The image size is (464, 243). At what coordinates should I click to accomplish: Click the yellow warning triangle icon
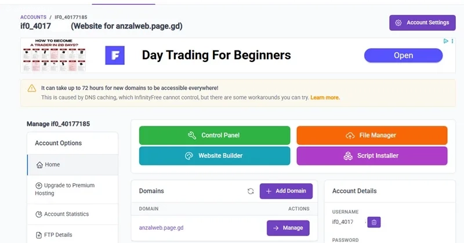point(32,88)
